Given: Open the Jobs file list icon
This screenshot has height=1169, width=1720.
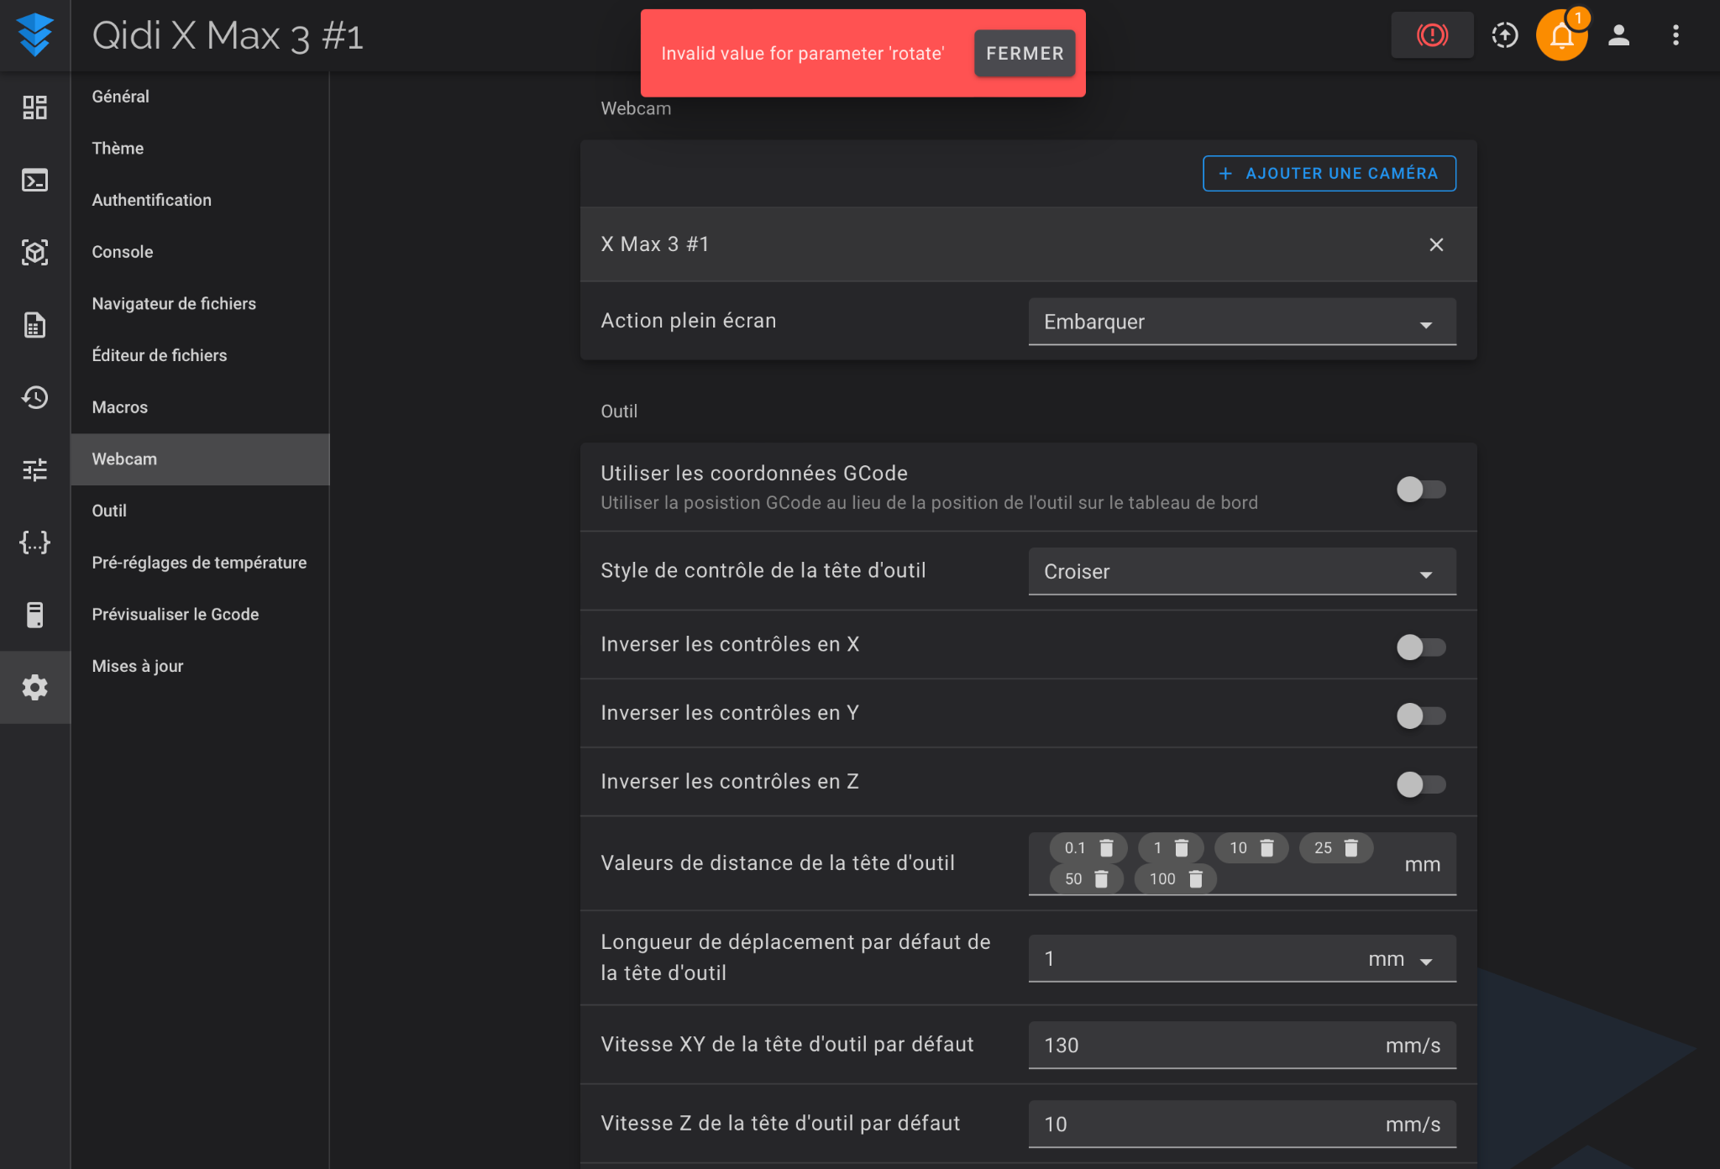Looking at the screenshot, I should pos(34,325).
